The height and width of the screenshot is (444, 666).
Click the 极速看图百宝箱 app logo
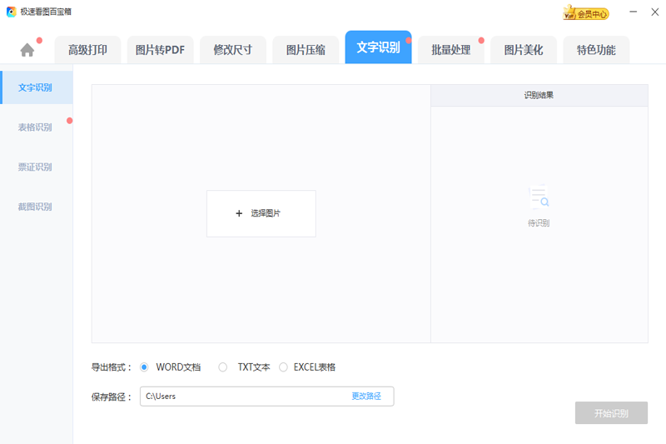pos(11,12)
